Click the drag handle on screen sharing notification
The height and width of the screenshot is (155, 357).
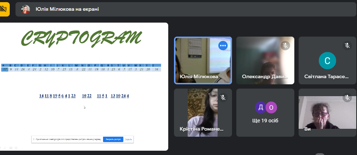(x=34, y=139)
